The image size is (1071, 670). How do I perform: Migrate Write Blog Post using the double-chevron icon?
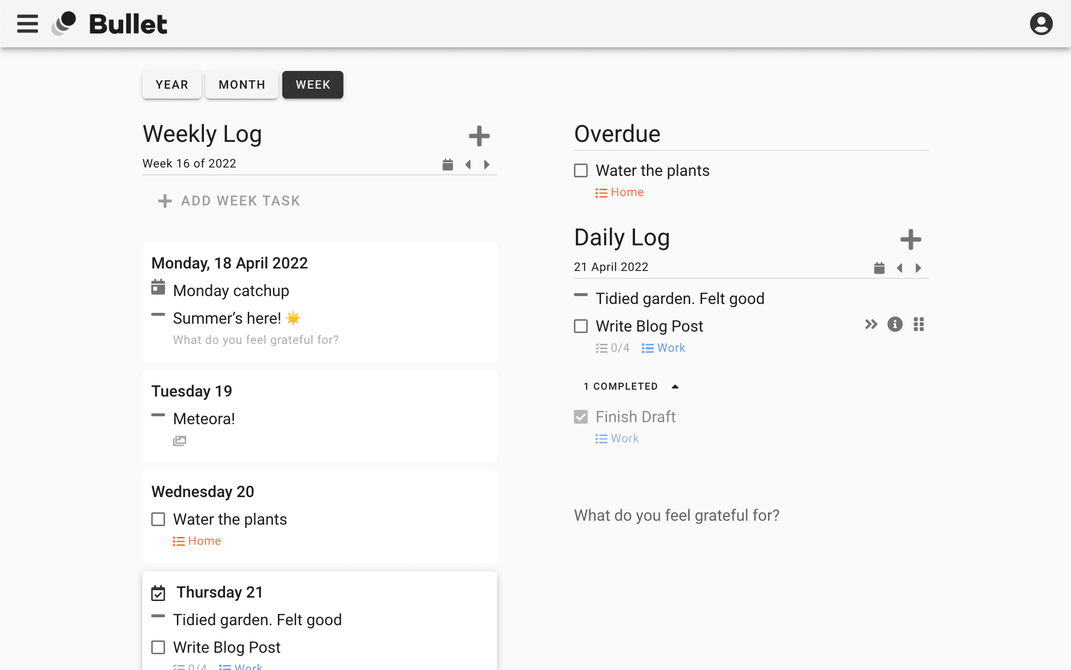[x=871, y=324]
